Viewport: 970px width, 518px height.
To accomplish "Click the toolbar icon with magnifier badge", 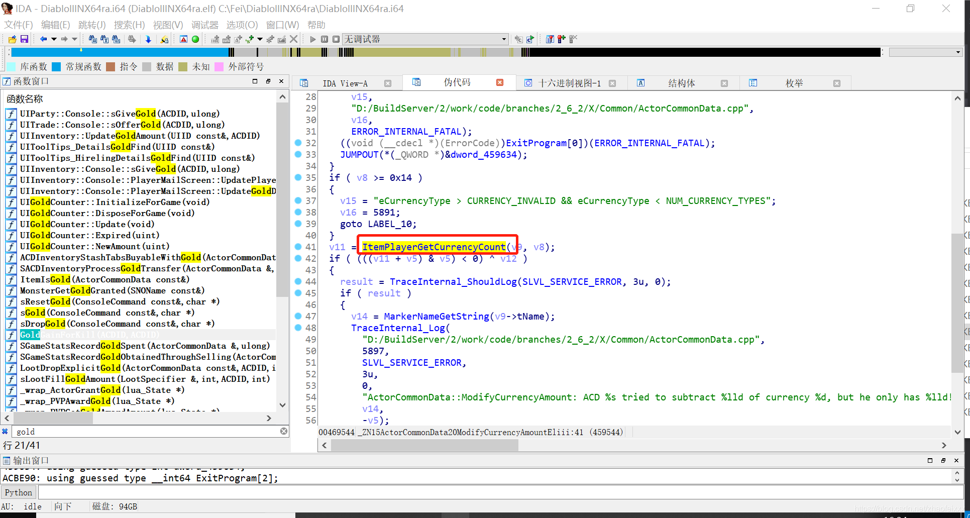I will point(164,39).
